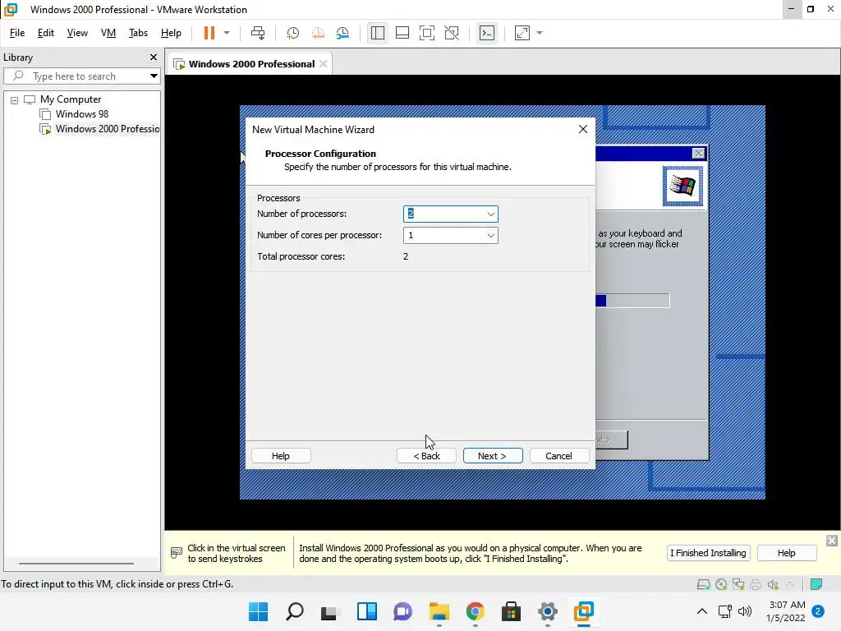The image size is (841, 631).
Task: Click the Revert to snapshot toolbar icon
Action: [318, 33]
